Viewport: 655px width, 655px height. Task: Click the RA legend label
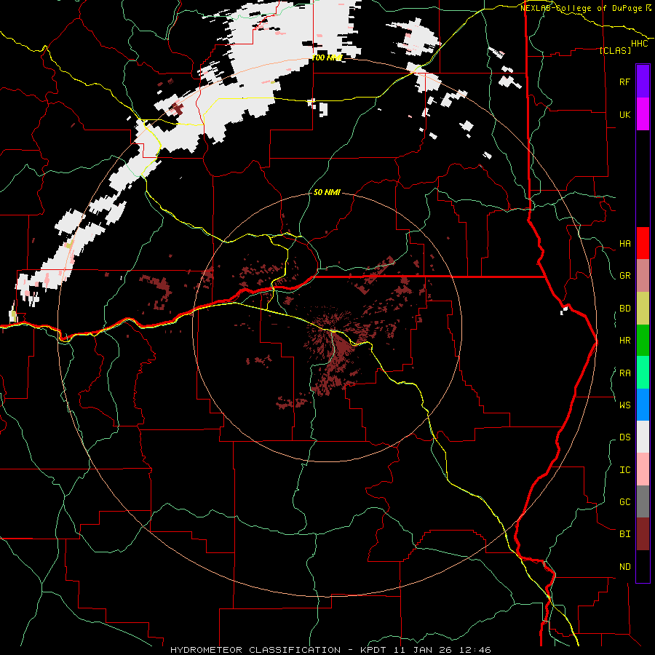(x=624, y=373)
